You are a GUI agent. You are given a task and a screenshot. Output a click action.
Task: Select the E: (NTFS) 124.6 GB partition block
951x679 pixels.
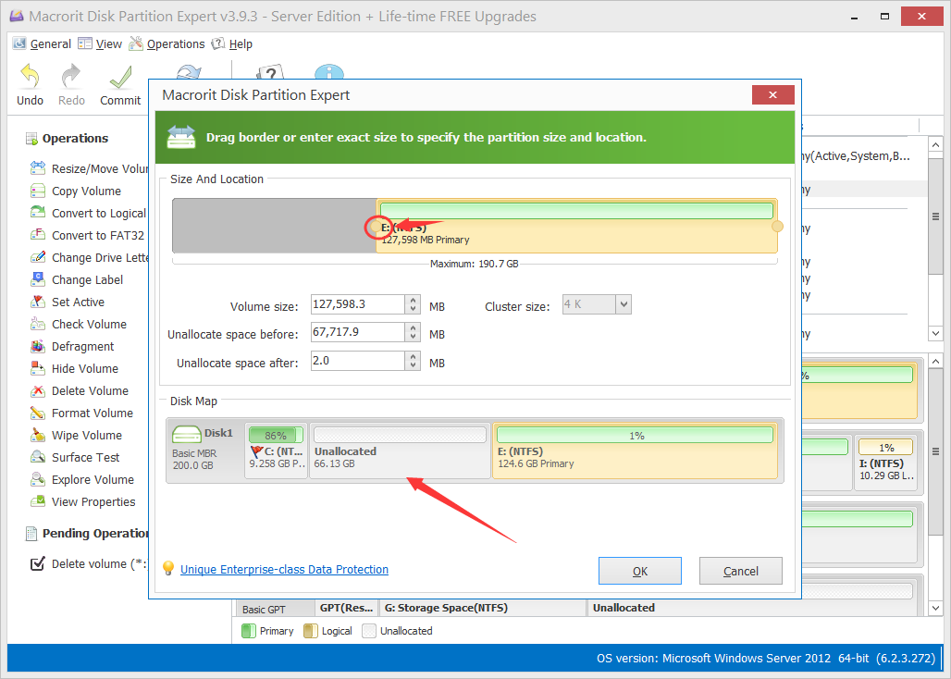(x=635, y=451)
